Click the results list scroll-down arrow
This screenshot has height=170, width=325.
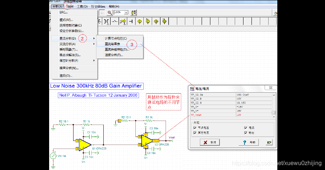274,117
